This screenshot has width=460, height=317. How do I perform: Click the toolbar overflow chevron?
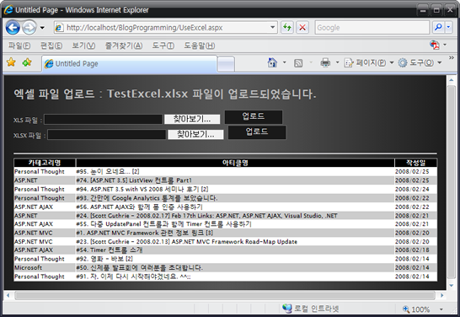pyautogui.click(x=452, y=58)
